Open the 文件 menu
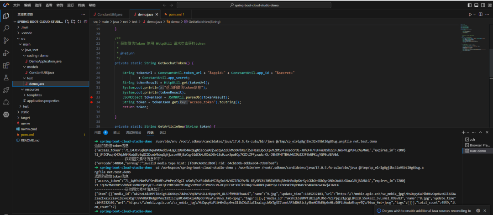The width and height of the screenshot is (493, 215). 16,5
